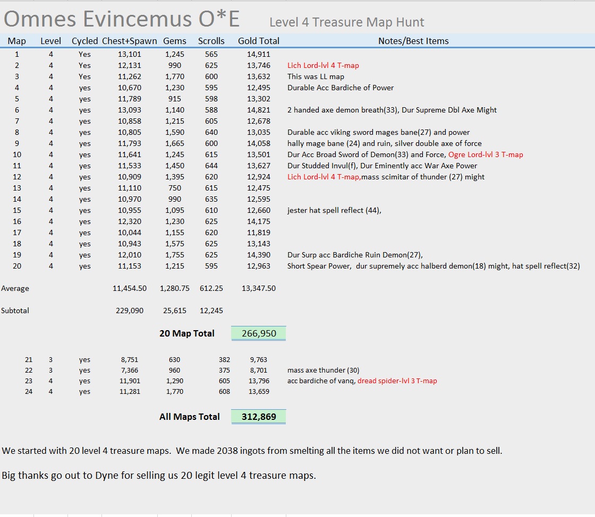This screenshot has height=517, width=595.
Task: Click the 'Map' column header
Action: (x=16, y=41)
